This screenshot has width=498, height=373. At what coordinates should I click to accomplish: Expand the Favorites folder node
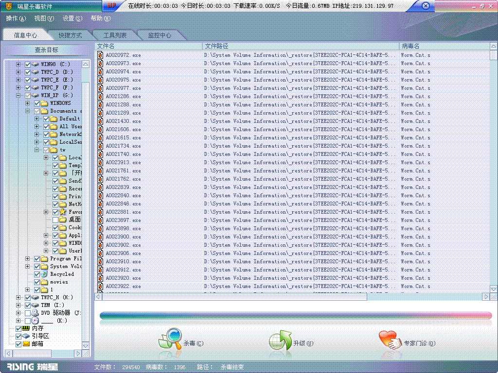[x=46, y=212]
